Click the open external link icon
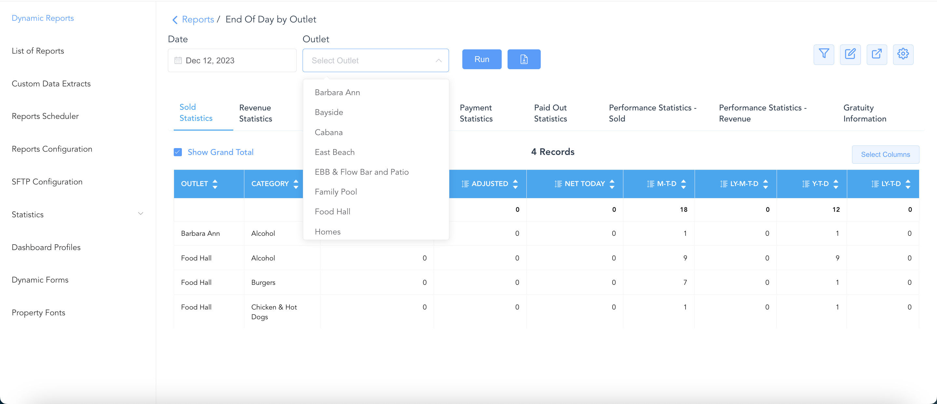 click(876, 54)
